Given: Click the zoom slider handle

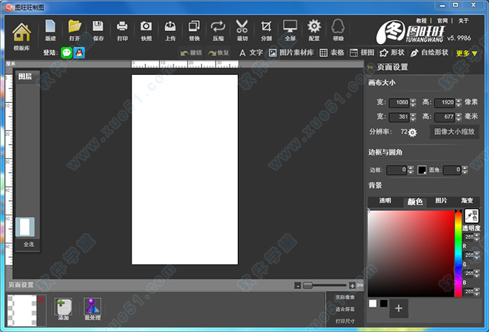Looking at the screenshot, I should point(308,285).
